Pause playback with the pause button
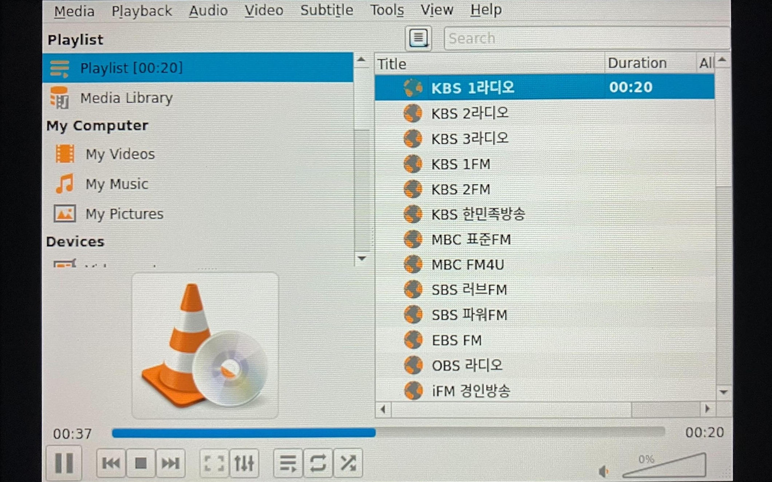This screenshot has height=482, width=772. [64, 463]
